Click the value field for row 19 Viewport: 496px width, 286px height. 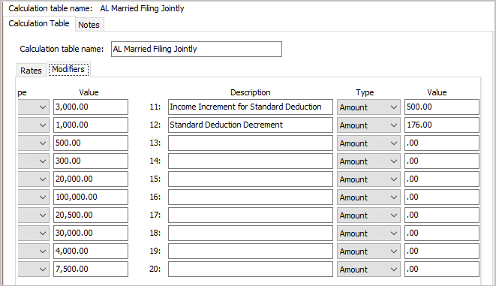point(442,251)
